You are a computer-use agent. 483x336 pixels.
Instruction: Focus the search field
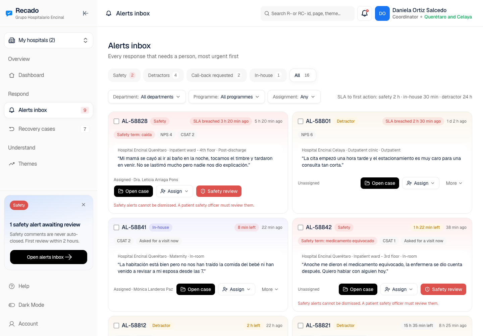click(x=308, y=13)
